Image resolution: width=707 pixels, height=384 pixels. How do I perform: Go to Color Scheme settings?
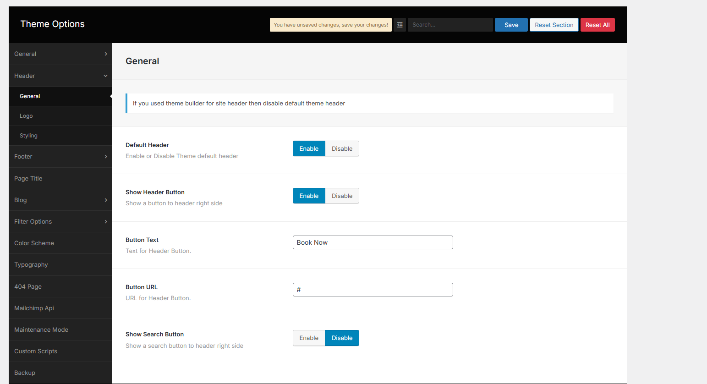(34, 243)
